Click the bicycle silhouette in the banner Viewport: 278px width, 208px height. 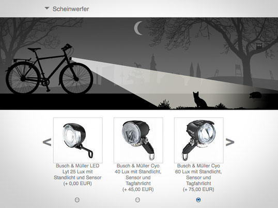[49, 70]
